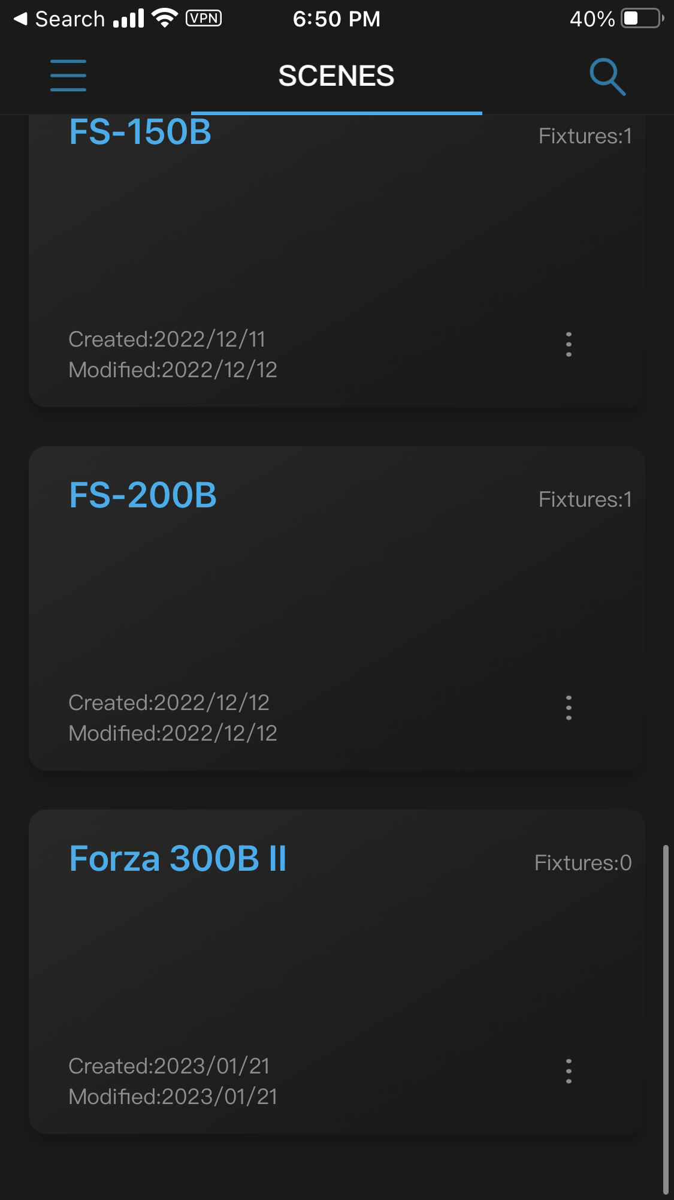Tap Forza 300B II Modified date text
Screen dimensions: 674x1200
pyautogui.click(x=173, y=1097)
